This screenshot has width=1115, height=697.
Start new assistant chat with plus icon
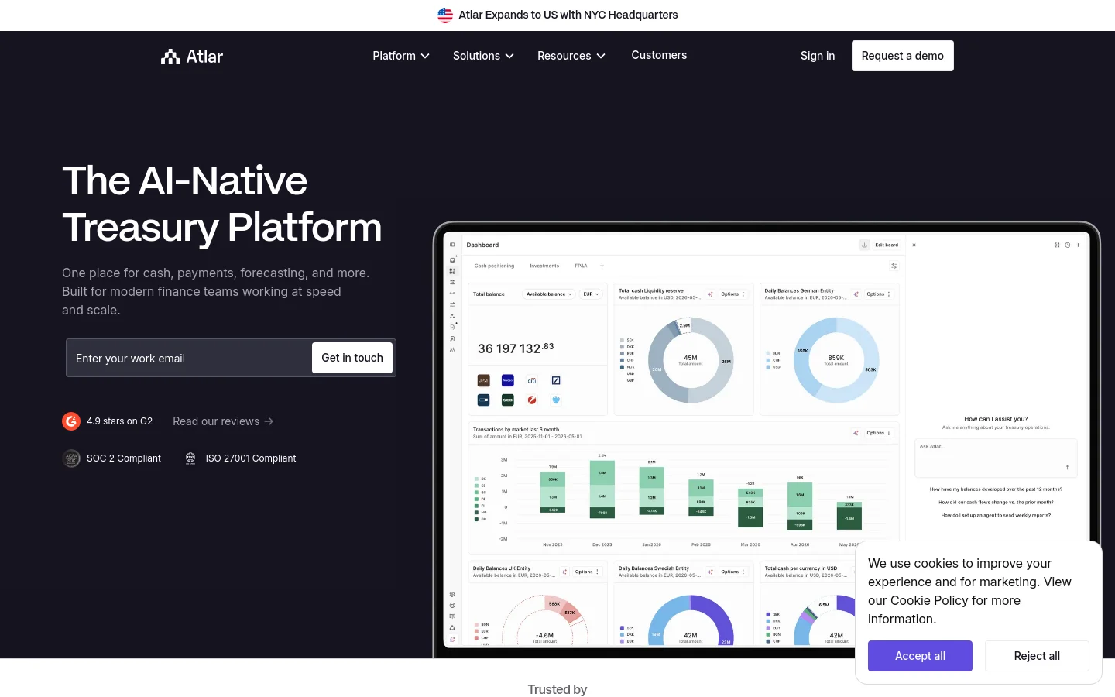(x=1078, y=245)
